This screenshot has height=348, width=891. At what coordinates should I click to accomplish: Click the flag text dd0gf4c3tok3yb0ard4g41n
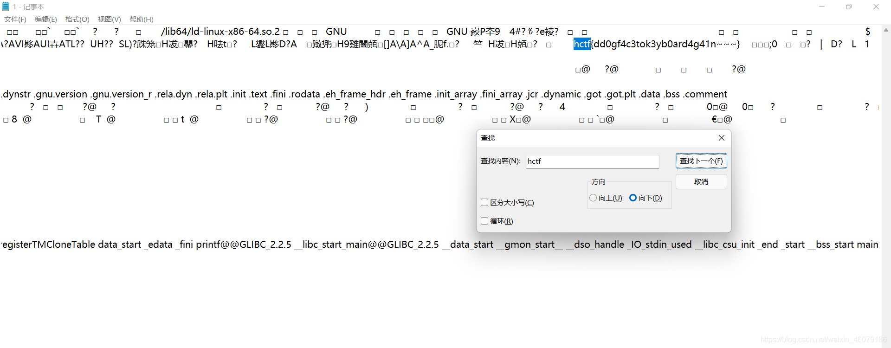(655, 44)
